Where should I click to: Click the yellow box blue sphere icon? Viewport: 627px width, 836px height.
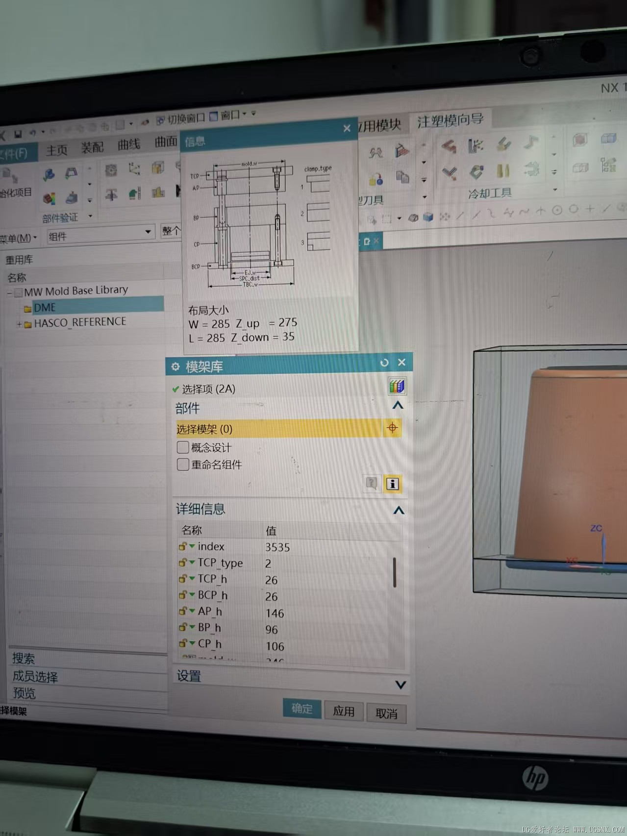(x=376, y=179)
